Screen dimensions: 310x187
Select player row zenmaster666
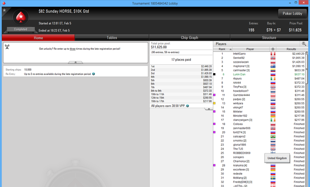click(260, 128)
